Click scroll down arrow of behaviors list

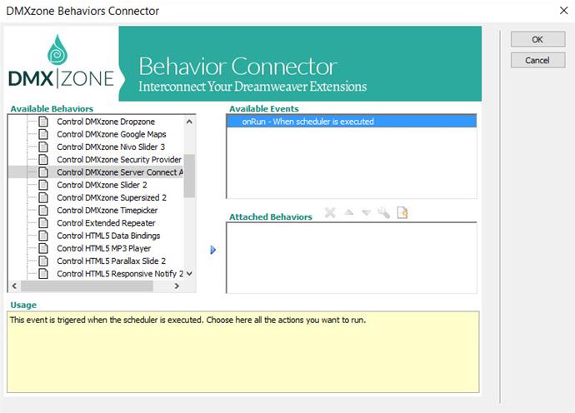[x=189, y=273]
